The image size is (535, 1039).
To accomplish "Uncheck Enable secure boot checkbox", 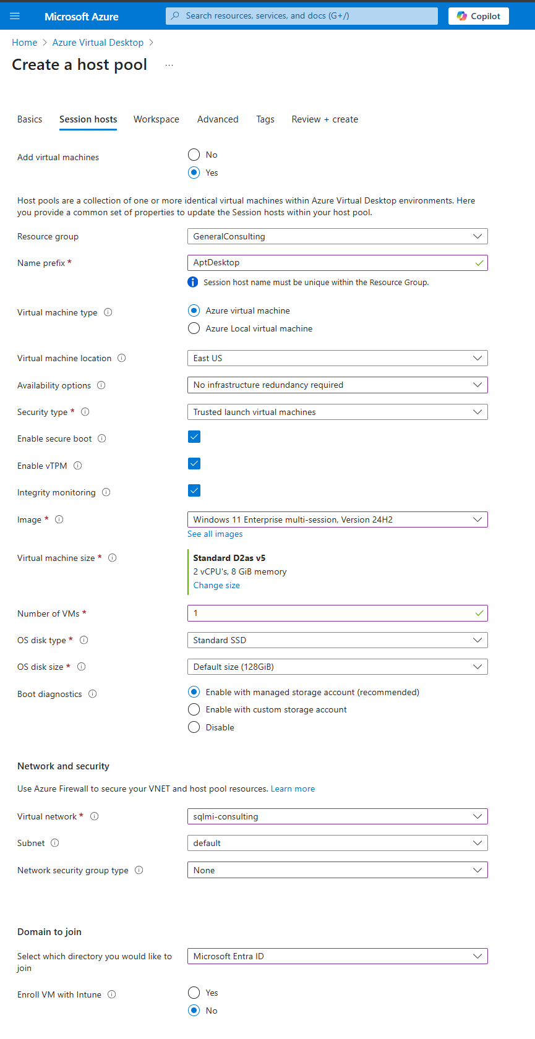I will click(194, 437).
